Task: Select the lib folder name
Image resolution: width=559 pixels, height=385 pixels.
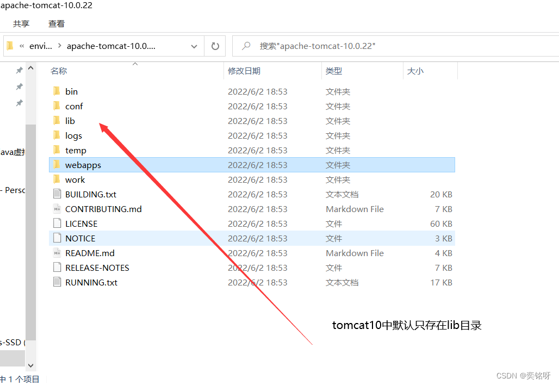Action: pyautogui.click(x=70, y=121)
